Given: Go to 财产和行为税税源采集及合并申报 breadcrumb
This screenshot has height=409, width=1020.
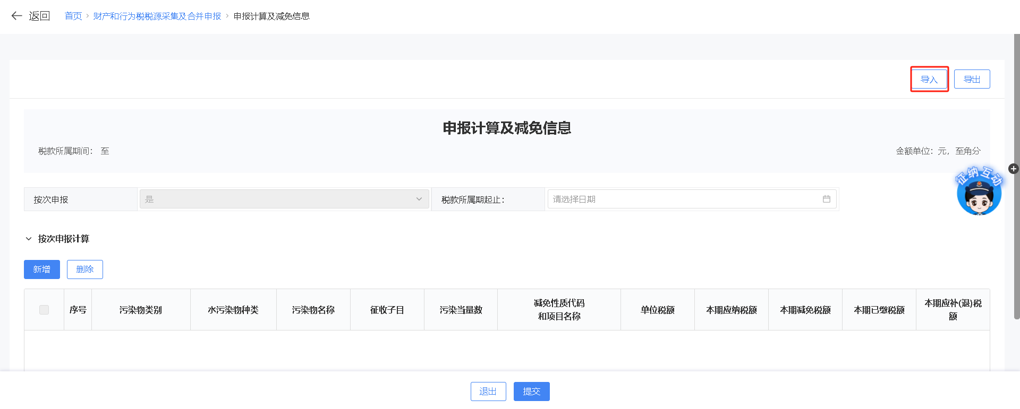Looking at the screenshot, I should point(157,16).
